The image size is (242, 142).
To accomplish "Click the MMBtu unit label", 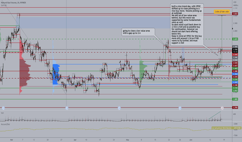I will point(236,5).
